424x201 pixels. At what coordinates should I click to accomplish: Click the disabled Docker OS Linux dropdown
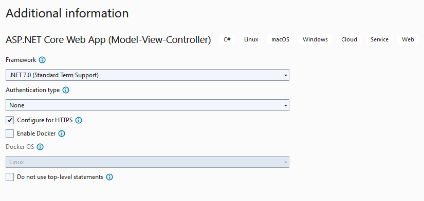click(148, 162)
